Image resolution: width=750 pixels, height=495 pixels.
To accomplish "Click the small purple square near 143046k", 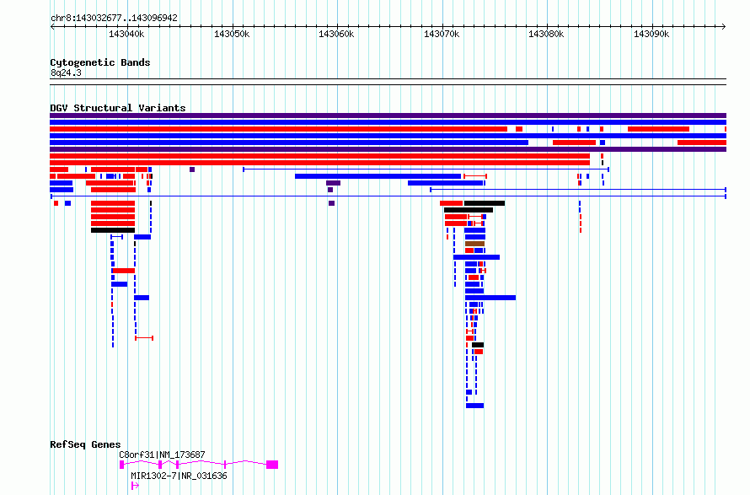I will click(192, 169).
